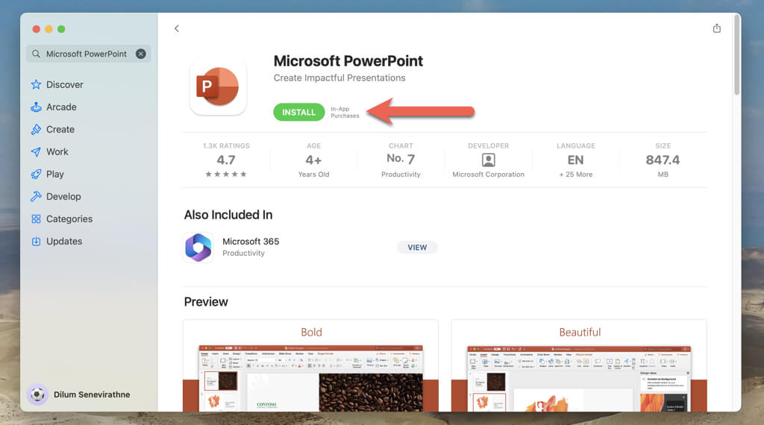Image resolution: width=764 pixels, height=425 pixels.
Task: Open Categories in the sidebar
Action: 61,219
